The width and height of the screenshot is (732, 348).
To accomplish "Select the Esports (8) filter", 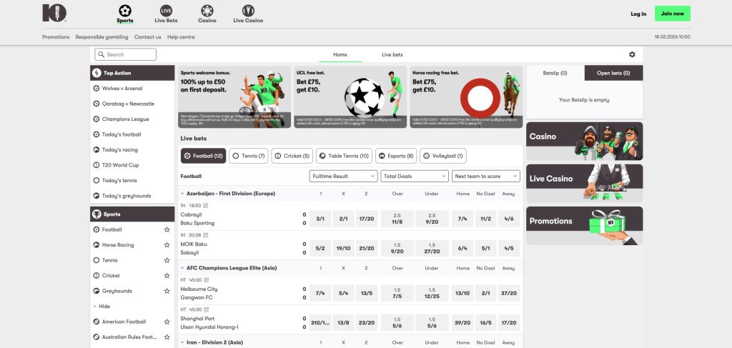I will [396, 156].
